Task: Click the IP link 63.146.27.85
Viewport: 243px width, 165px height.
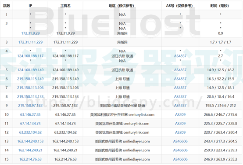Action: coord(30,114)
